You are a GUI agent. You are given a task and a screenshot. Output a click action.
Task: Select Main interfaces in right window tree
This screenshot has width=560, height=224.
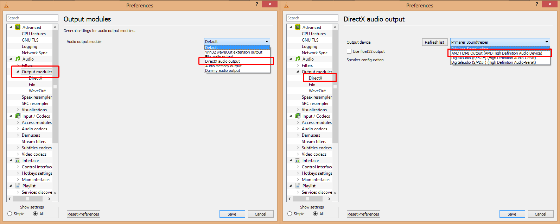point(316,179)
